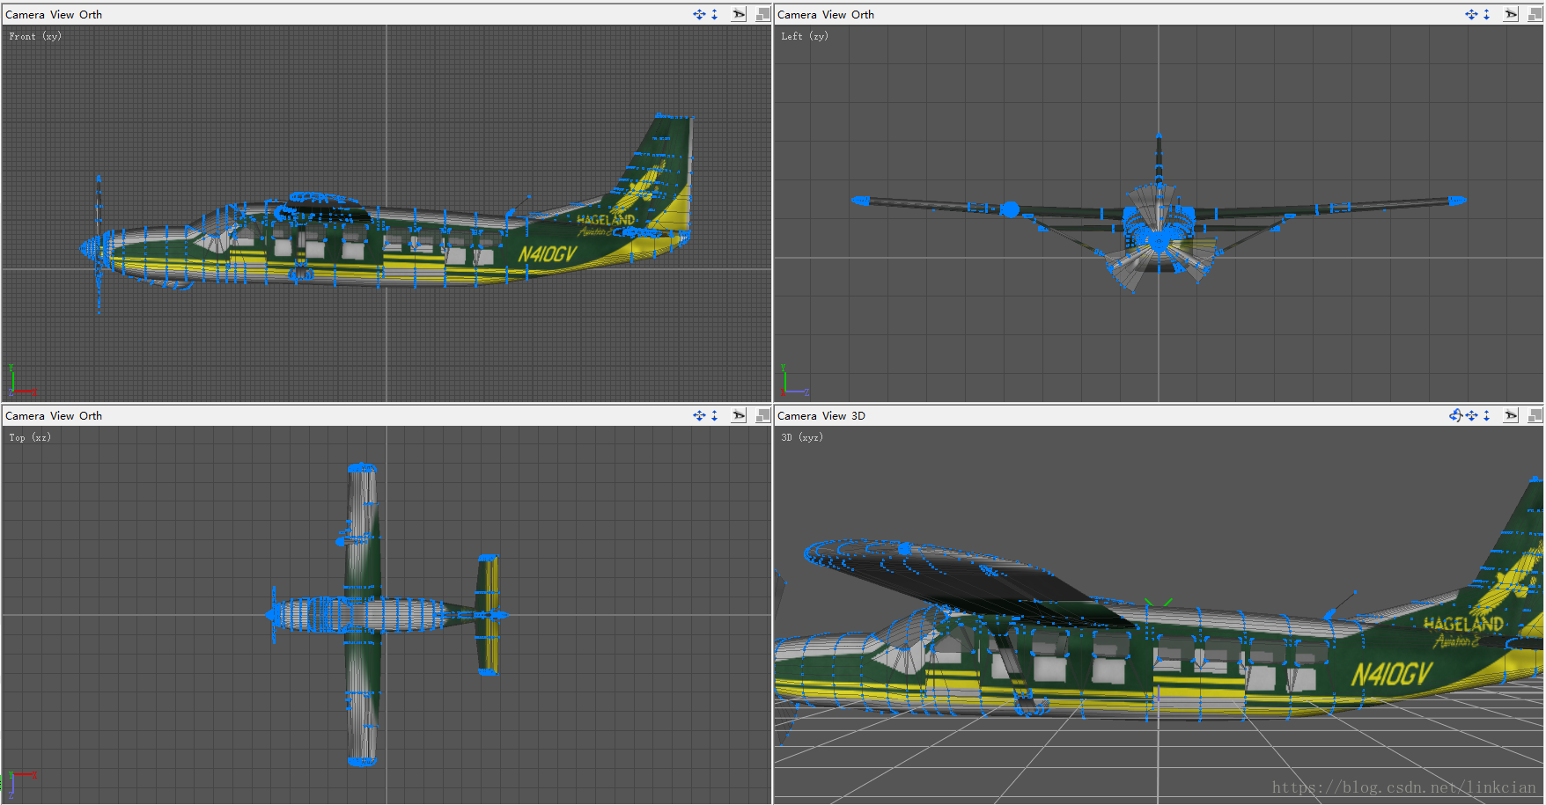Click the eye camera button in Front view
This screenshot has height=805, width=1546.
pyautogui.click(x=740, y=14)
